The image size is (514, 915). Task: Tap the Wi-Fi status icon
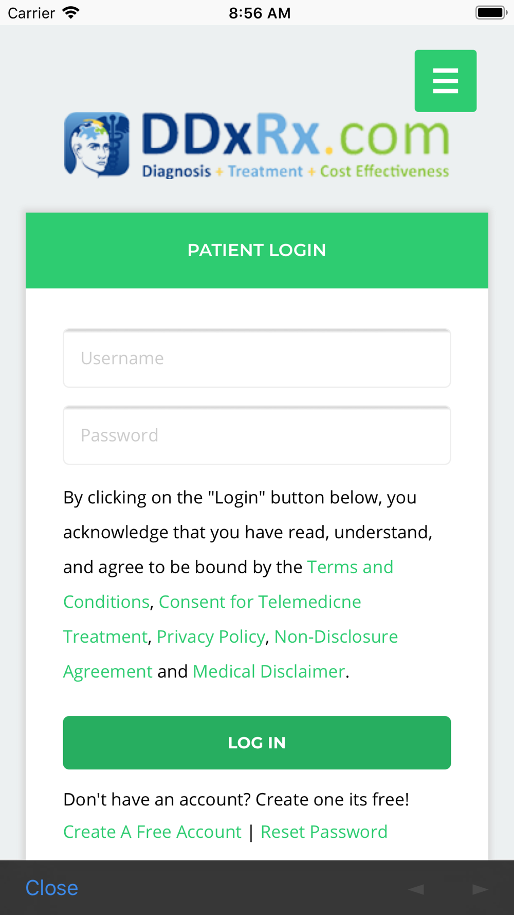71,12
